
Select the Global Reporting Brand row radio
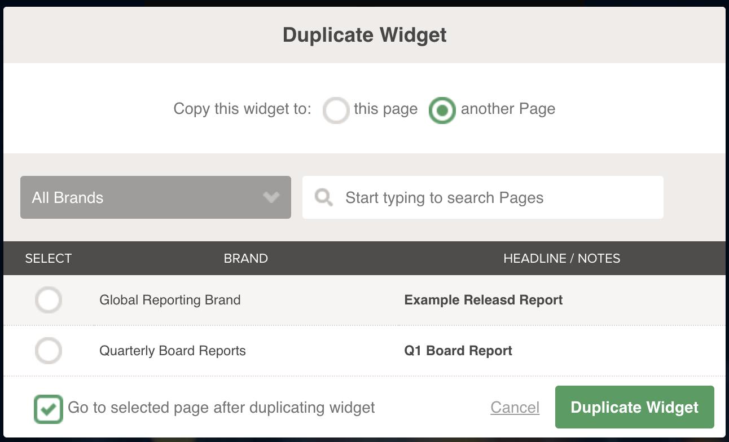49,300
